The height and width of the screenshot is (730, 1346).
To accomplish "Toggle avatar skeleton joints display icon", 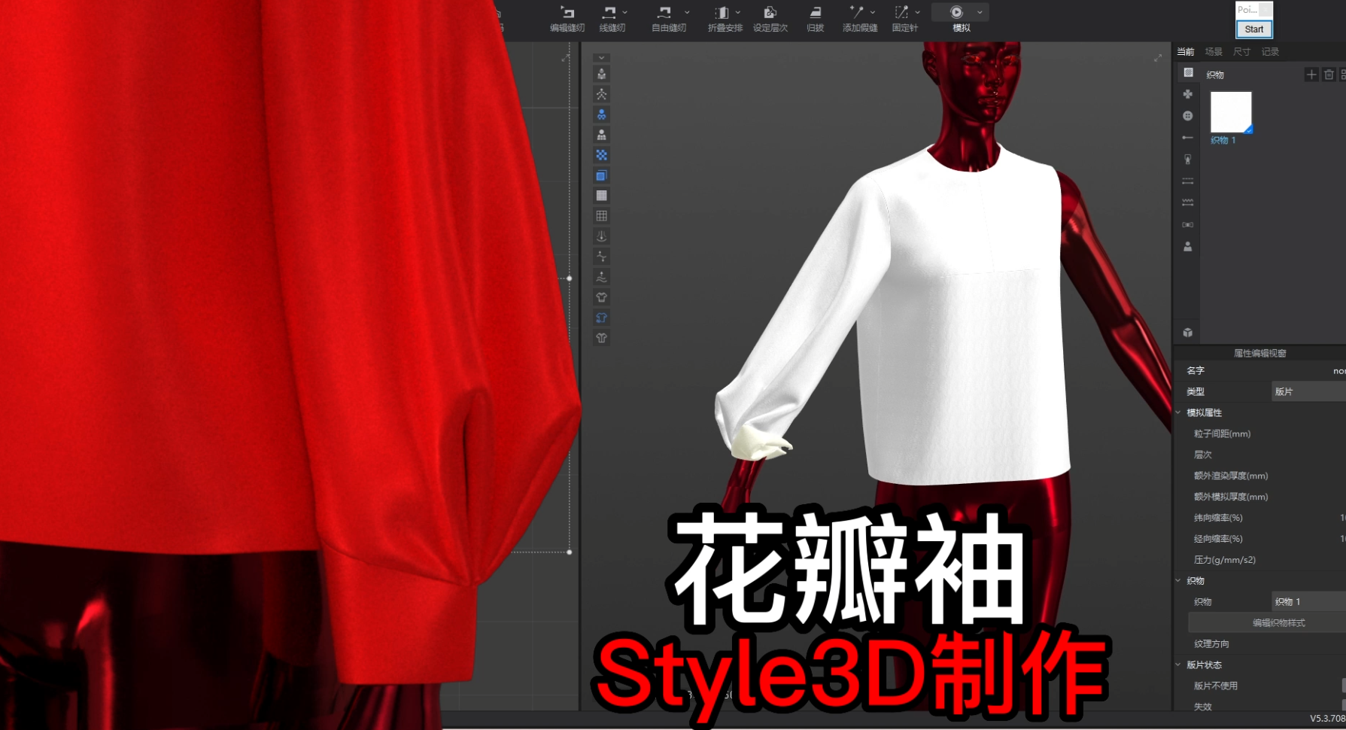I will click(601, 94).
